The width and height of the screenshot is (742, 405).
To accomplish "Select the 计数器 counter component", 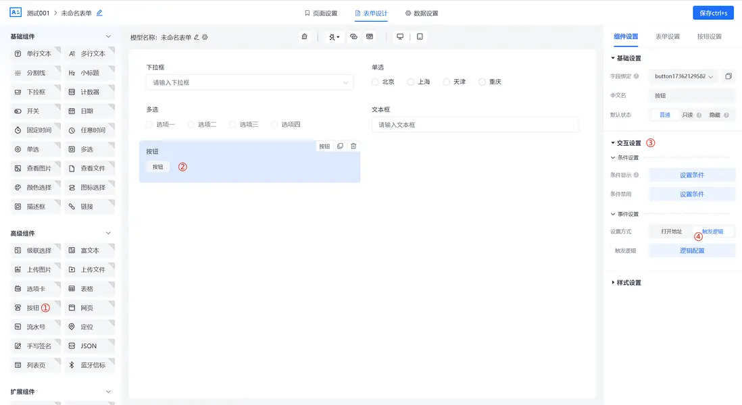I will (x=91, y=92).
